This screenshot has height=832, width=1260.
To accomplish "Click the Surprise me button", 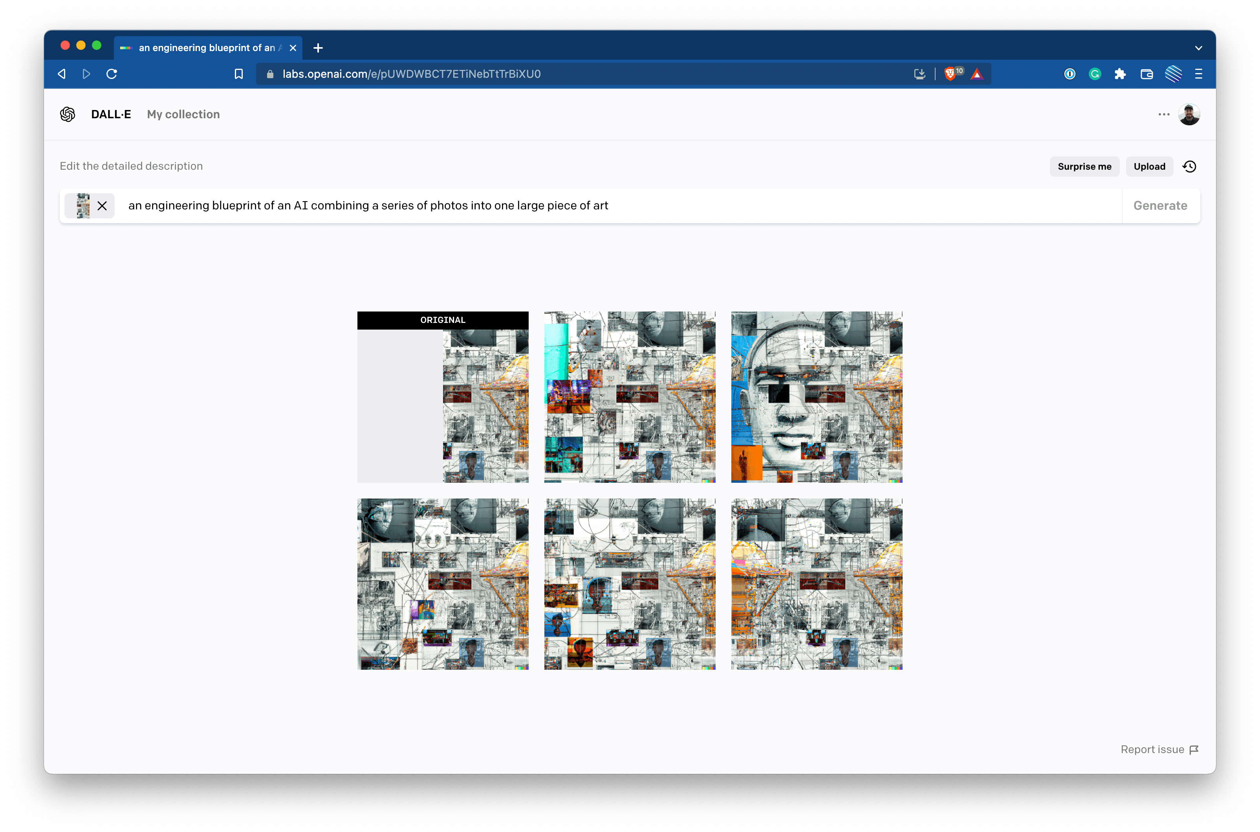I will coord(1084,166).
